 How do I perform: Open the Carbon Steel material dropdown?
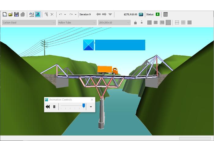[29, 23]
